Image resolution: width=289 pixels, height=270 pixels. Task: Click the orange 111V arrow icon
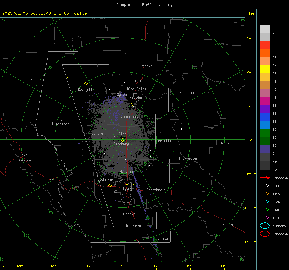click(265, 194)
